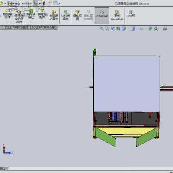The image size is (173, 173).
Task: Switch to SOLIDWORKS MBD tab
Action: [44, 27]
